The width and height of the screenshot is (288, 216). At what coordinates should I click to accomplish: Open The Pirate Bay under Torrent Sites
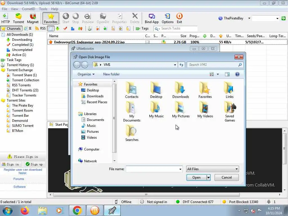[x=22, y=105]
